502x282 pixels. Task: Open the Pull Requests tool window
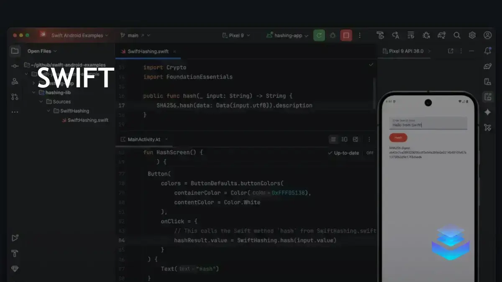tap(15, 97)
